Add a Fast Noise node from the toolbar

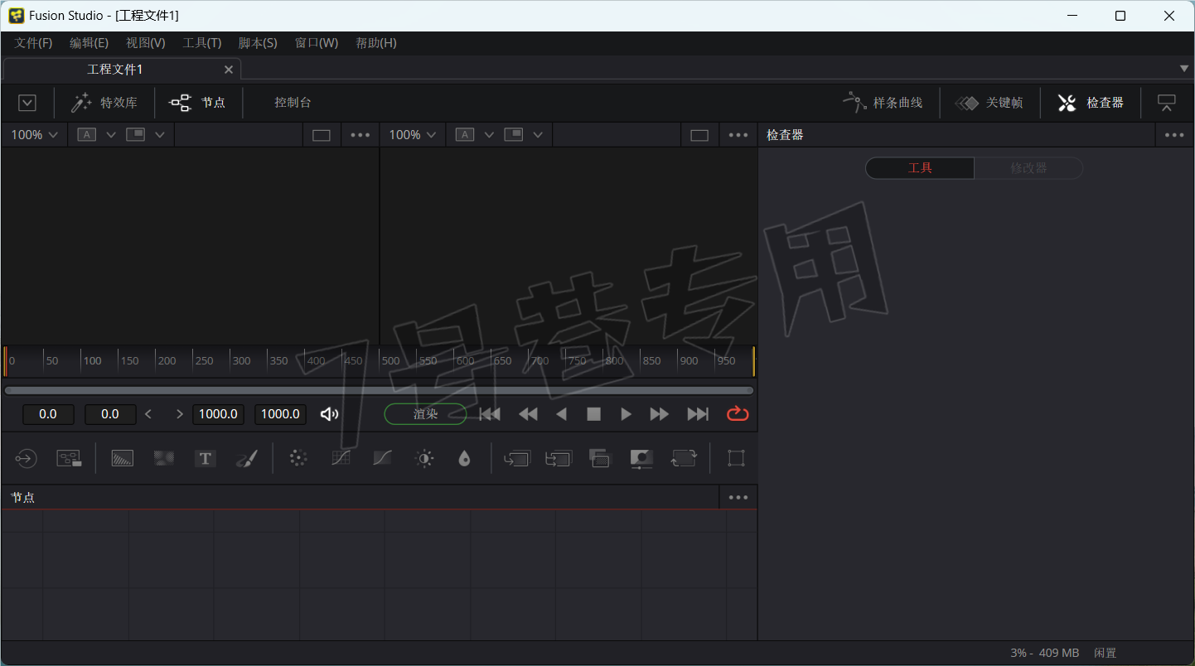[x=164, y=458]
